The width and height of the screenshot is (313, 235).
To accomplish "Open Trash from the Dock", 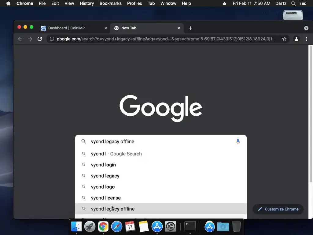I will point(237,227).
